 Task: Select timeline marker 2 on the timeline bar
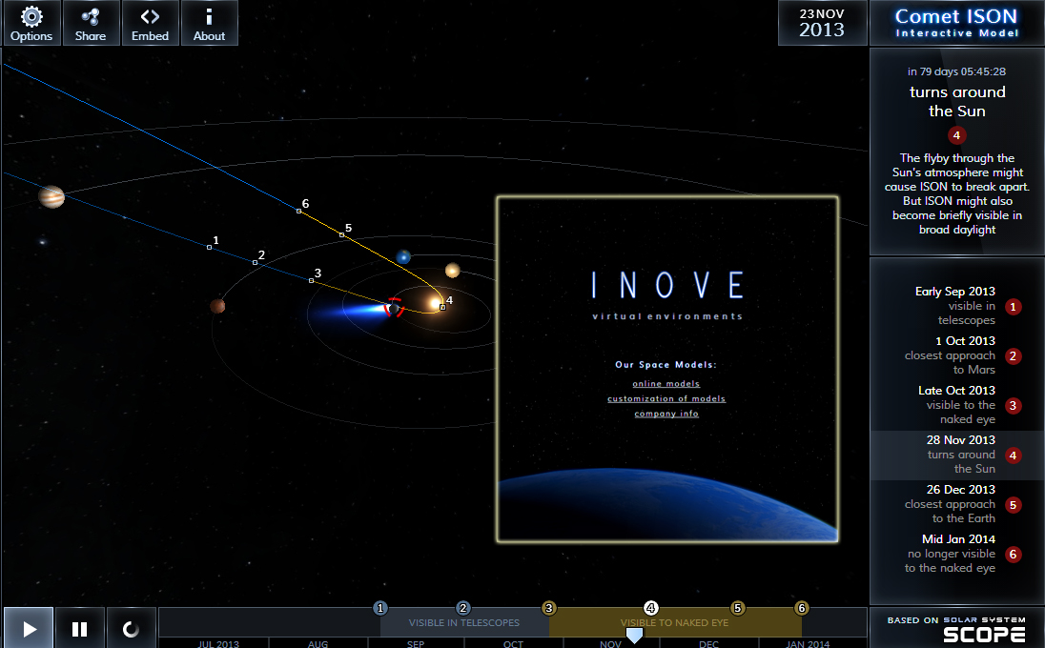(x=462, y=608)
